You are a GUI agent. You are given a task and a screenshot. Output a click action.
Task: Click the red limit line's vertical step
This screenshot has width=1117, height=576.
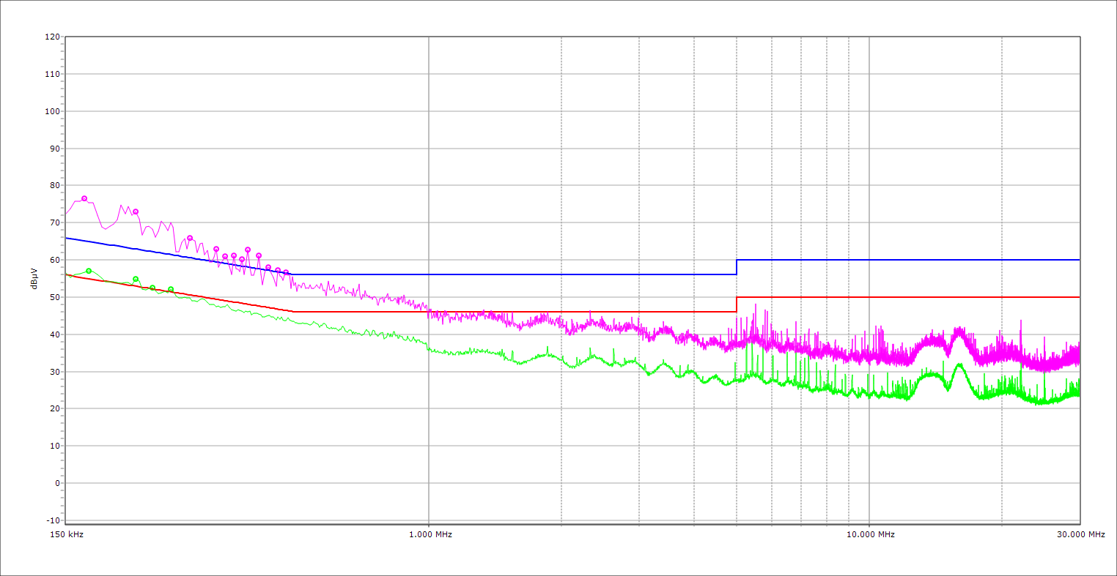click(x=737, y=304)
